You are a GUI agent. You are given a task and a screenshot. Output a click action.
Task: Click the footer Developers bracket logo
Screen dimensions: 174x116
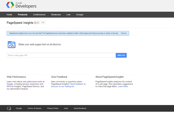[9, 108]
